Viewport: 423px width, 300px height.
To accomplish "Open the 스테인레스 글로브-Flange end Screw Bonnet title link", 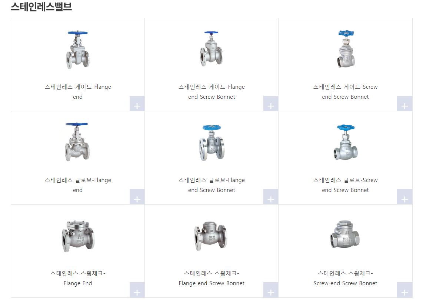I will pos(211,185).
